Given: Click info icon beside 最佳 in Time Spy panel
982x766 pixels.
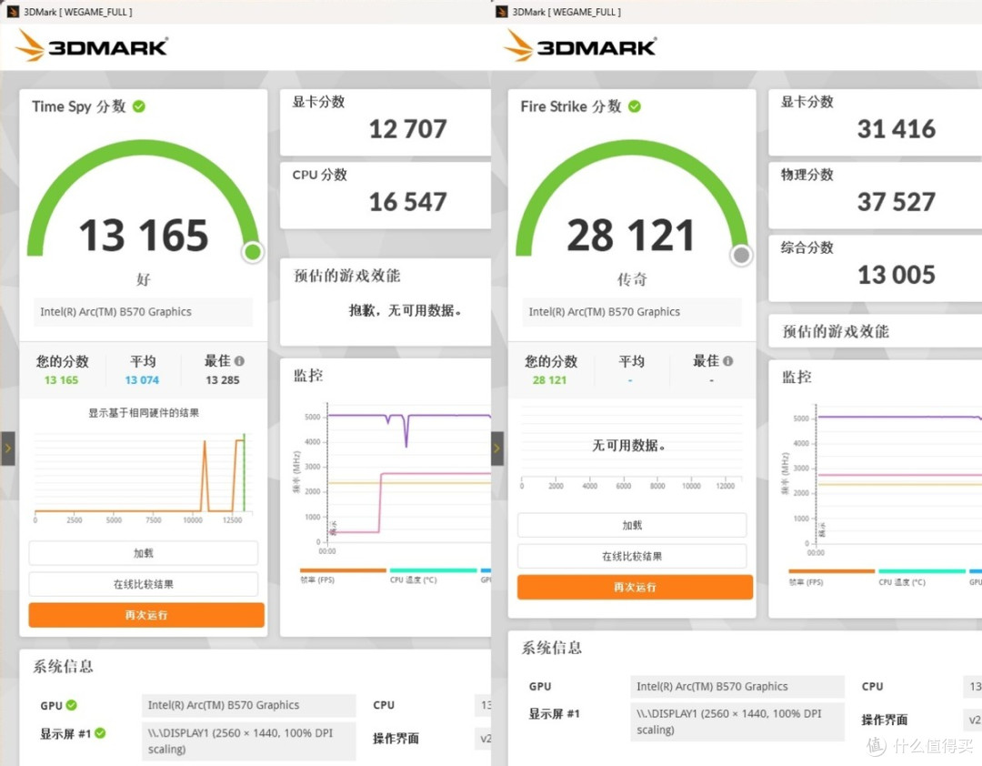Looking at the screenshot, I should click(239, 361).
